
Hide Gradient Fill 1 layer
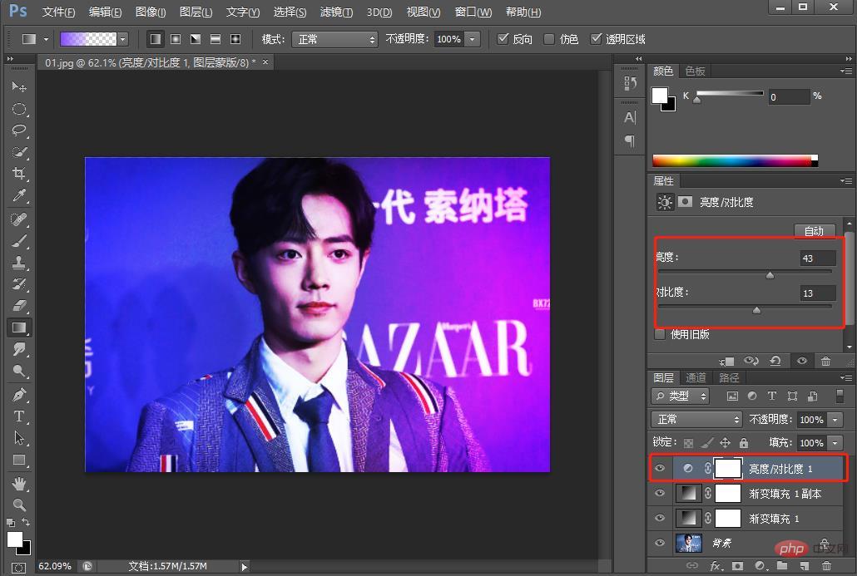point(660,518)
